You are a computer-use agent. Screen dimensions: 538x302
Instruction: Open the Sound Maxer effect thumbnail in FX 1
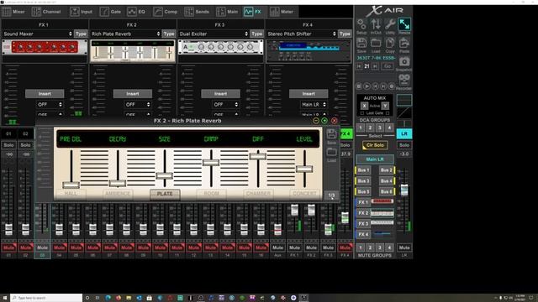pyautogui.click(x=45, y=48)
